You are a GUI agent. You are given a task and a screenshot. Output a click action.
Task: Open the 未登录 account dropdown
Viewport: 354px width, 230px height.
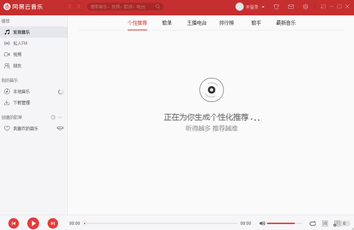point(255,7)
